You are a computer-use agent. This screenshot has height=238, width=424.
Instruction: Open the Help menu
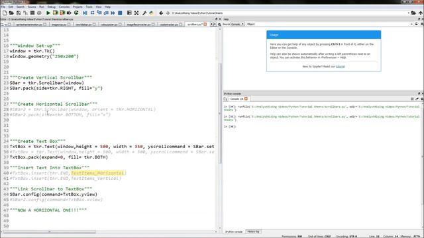point(107,7)
